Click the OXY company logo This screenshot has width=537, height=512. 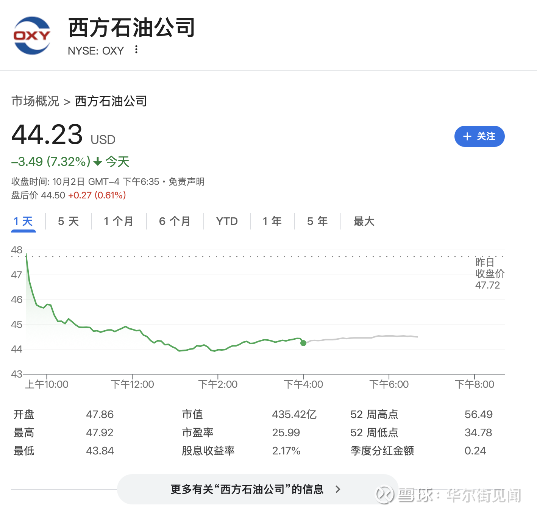coord(32,36)
